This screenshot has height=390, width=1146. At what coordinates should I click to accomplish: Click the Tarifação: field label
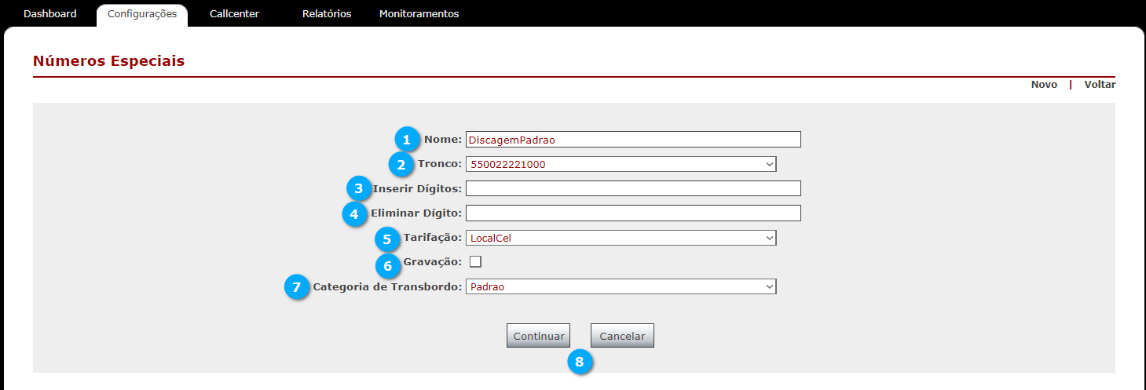433,237
